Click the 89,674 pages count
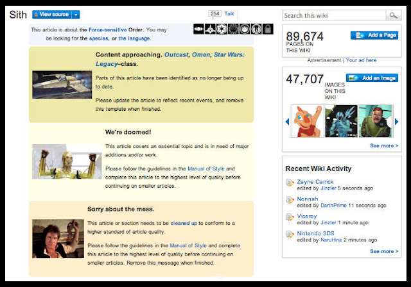The width and height of the screenshot is (411, 287). tap(304, 36)
